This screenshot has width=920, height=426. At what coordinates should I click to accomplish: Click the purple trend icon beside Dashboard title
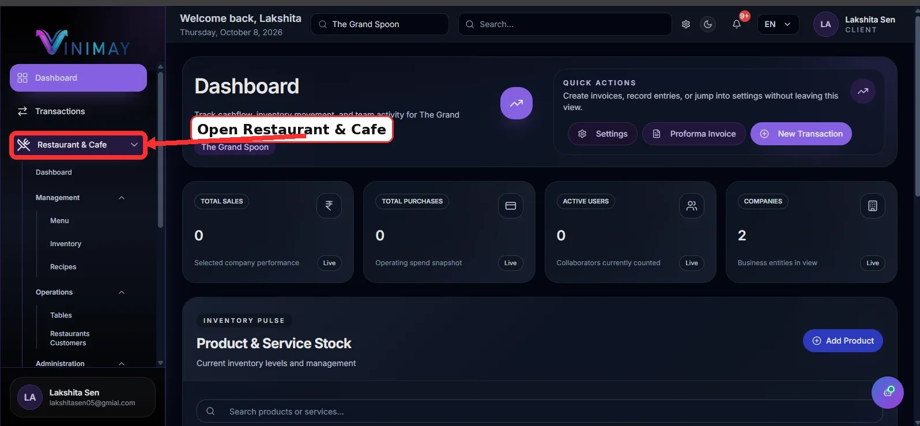click(516, 103)
